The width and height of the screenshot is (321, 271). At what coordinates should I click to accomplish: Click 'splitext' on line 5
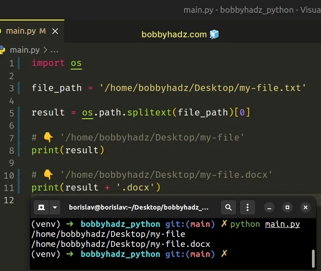[150, 112]
